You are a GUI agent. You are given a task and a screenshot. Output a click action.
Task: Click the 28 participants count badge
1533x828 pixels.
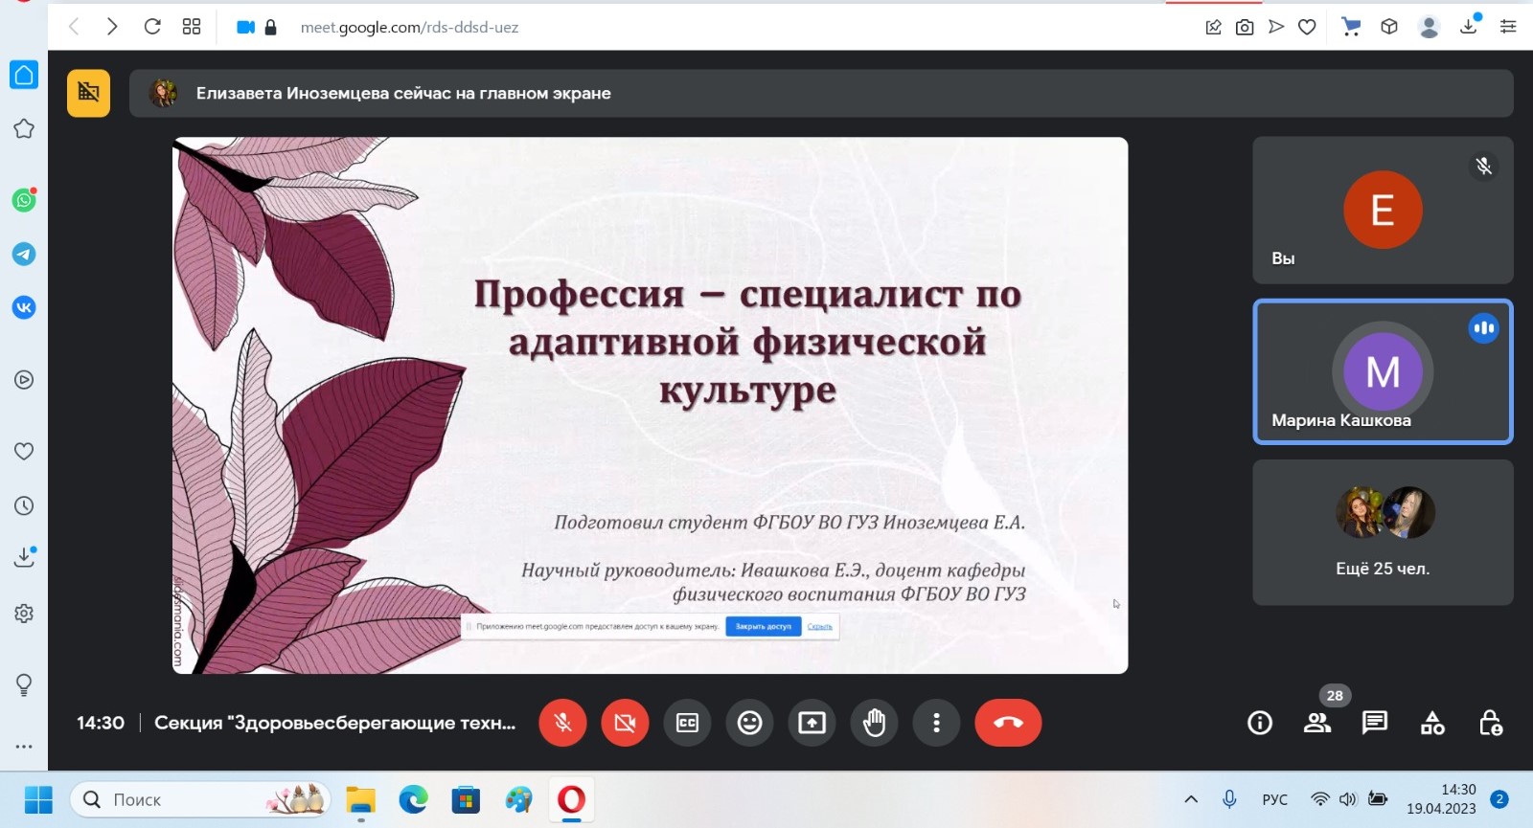click(x=1335, y=696)
